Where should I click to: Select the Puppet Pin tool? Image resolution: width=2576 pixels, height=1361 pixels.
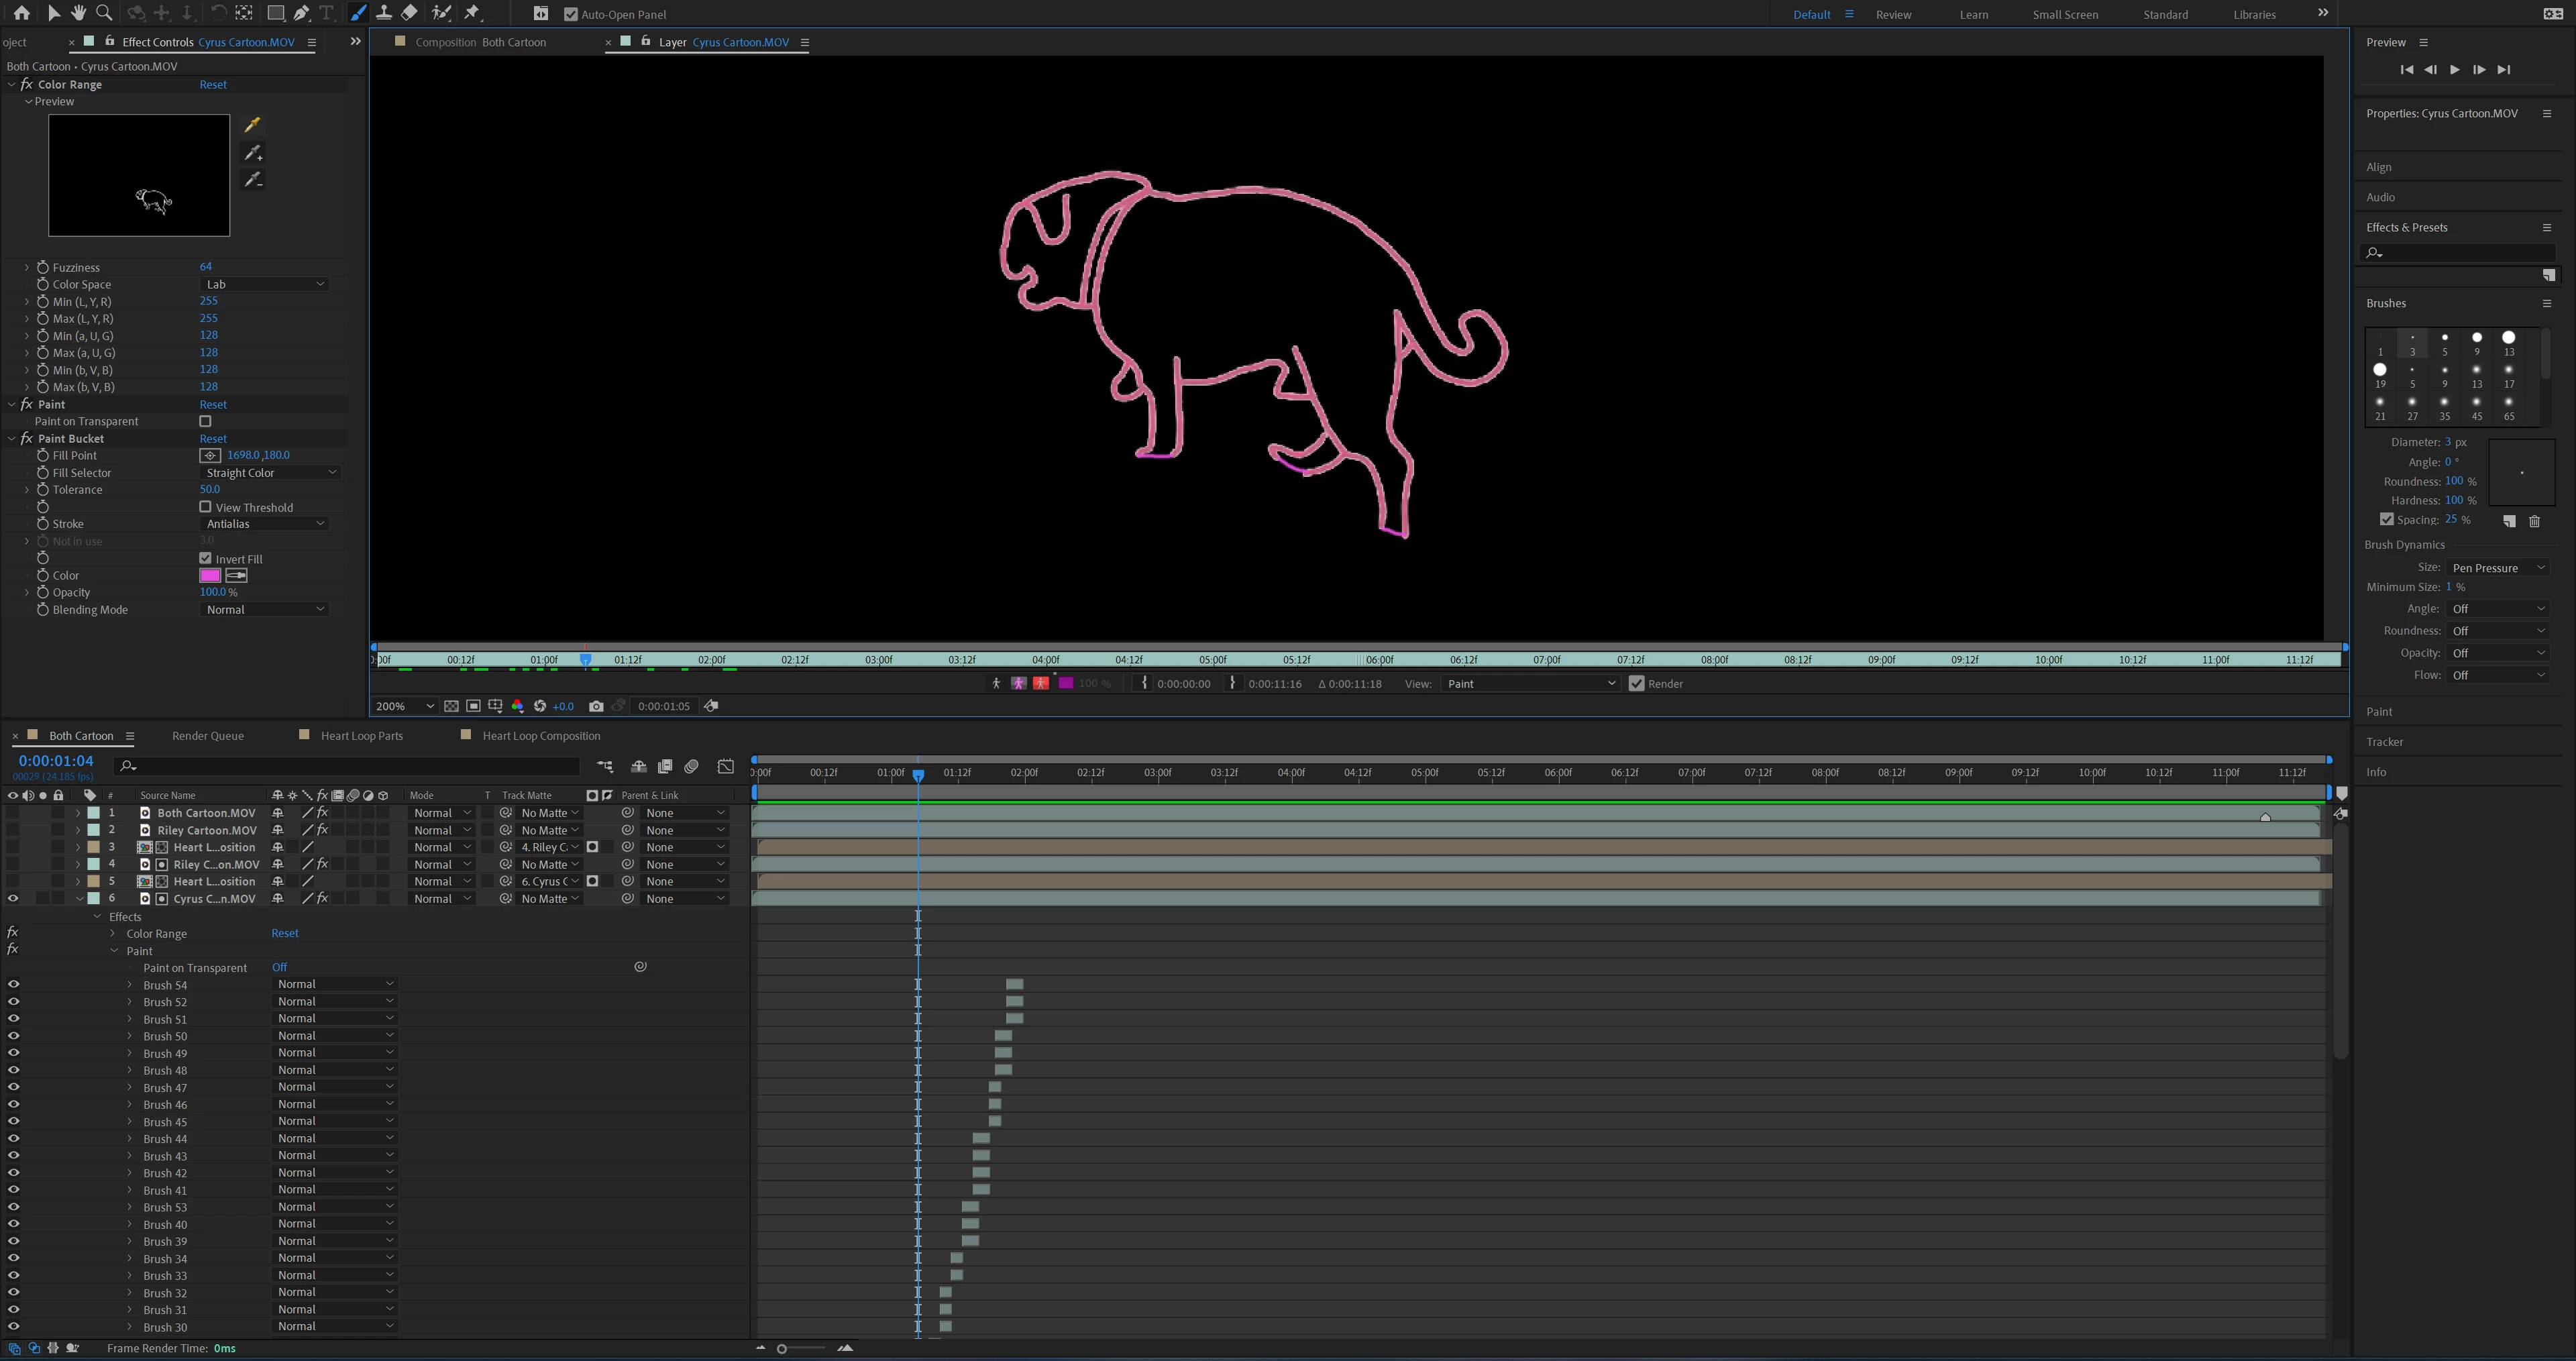(473, 13)
